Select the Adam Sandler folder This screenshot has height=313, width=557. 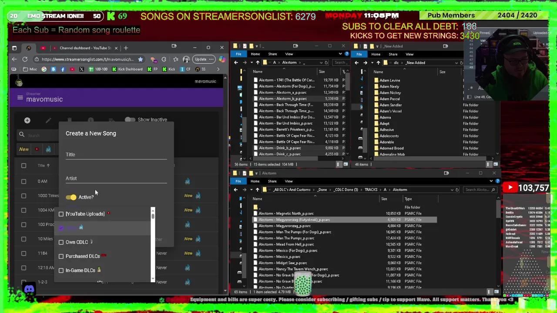coord(390,105)
